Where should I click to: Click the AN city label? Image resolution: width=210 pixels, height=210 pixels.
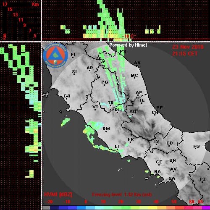tap(137, 63)
